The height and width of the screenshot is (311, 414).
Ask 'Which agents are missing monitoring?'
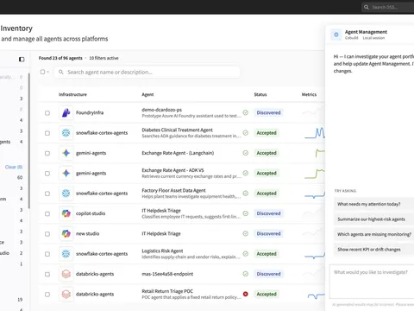374,234
